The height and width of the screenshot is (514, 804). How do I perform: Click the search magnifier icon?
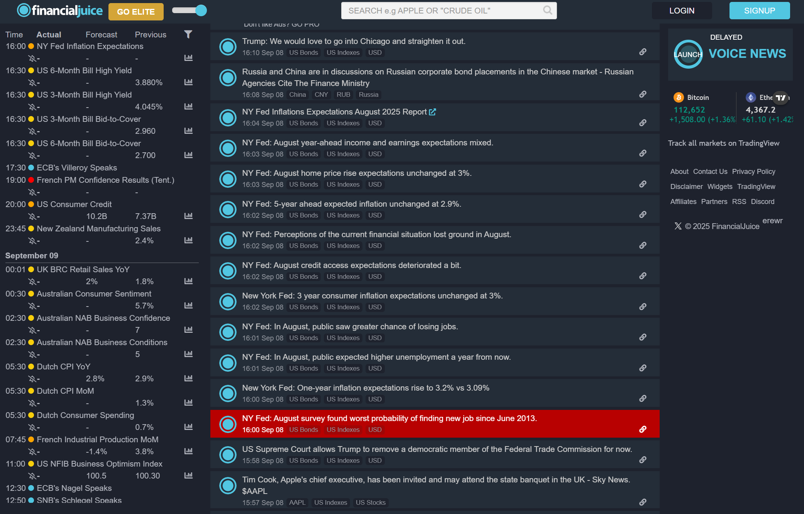click(547, 10)
